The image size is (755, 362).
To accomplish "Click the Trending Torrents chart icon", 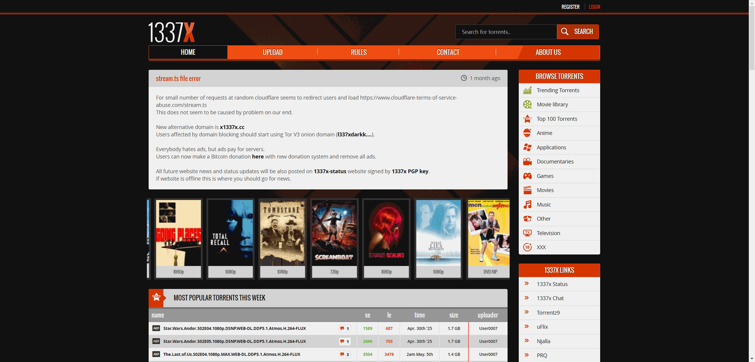I will click(527, 90).
